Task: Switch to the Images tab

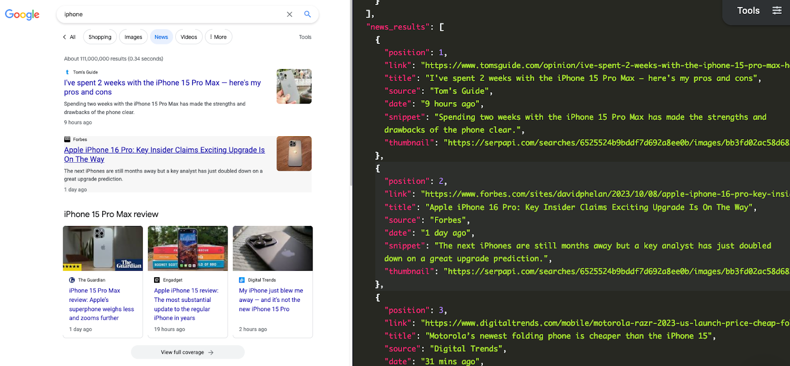Action: point(133,37)
